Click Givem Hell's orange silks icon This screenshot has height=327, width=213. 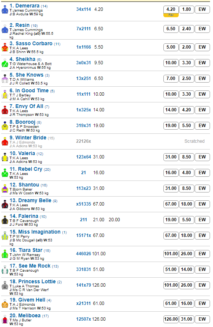5,303
